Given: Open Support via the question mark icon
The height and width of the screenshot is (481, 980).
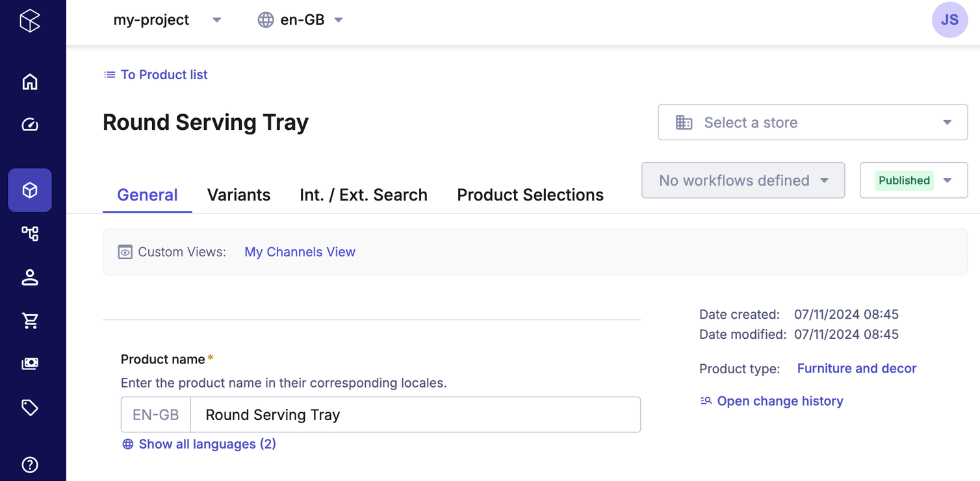Looking at the screenshot, I should (x=30, y=465).
